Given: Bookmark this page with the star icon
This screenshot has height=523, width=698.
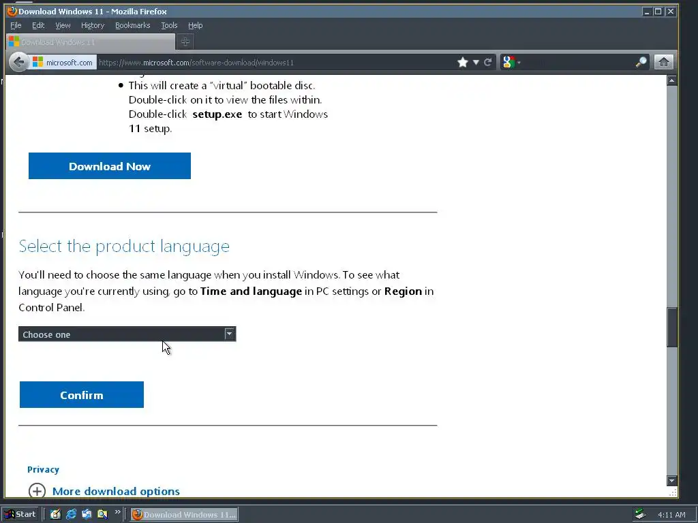Looking at the screenshot, I should tap(463, 62).
